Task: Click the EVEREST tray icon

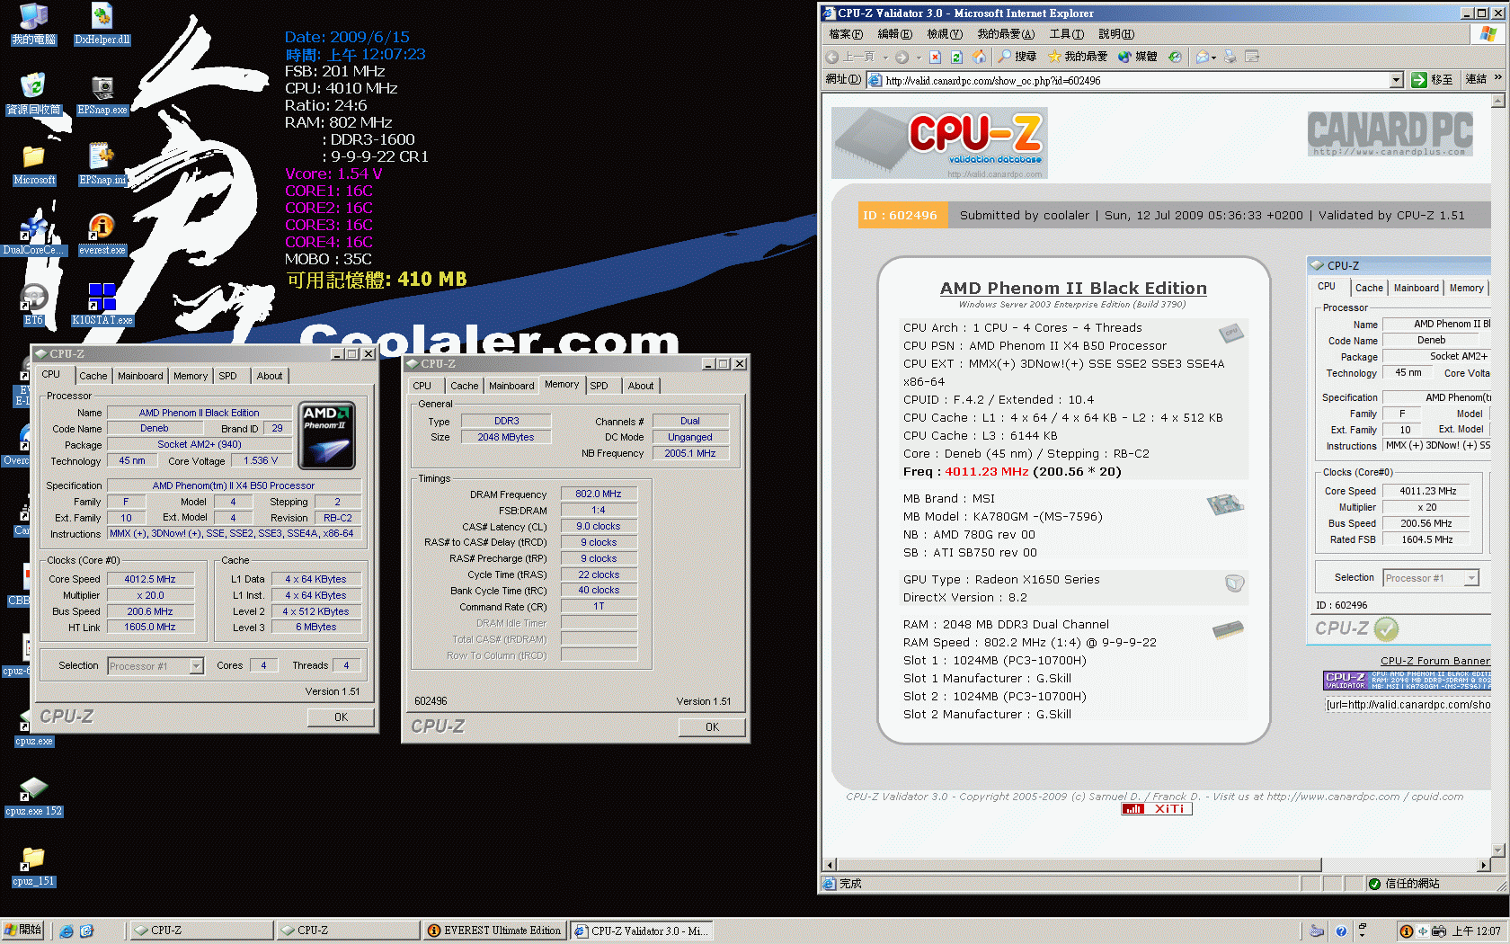Action: tap(1407, 931)
